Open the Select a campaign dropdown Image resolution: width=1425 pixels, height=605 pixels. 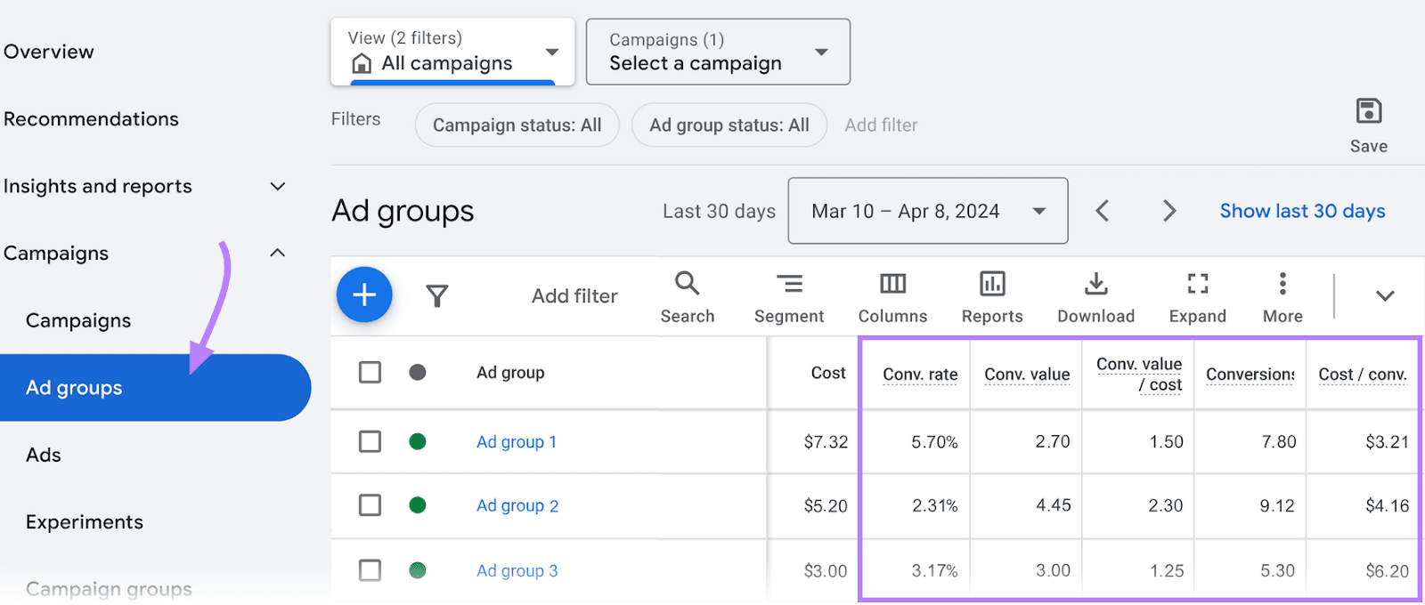pos(718,52)
